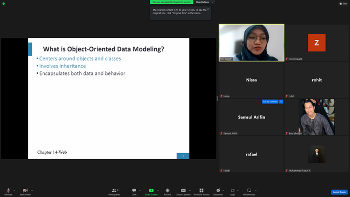Expand arrow next to Reactions
The image size is (350, 197).
tap(223, 190)
